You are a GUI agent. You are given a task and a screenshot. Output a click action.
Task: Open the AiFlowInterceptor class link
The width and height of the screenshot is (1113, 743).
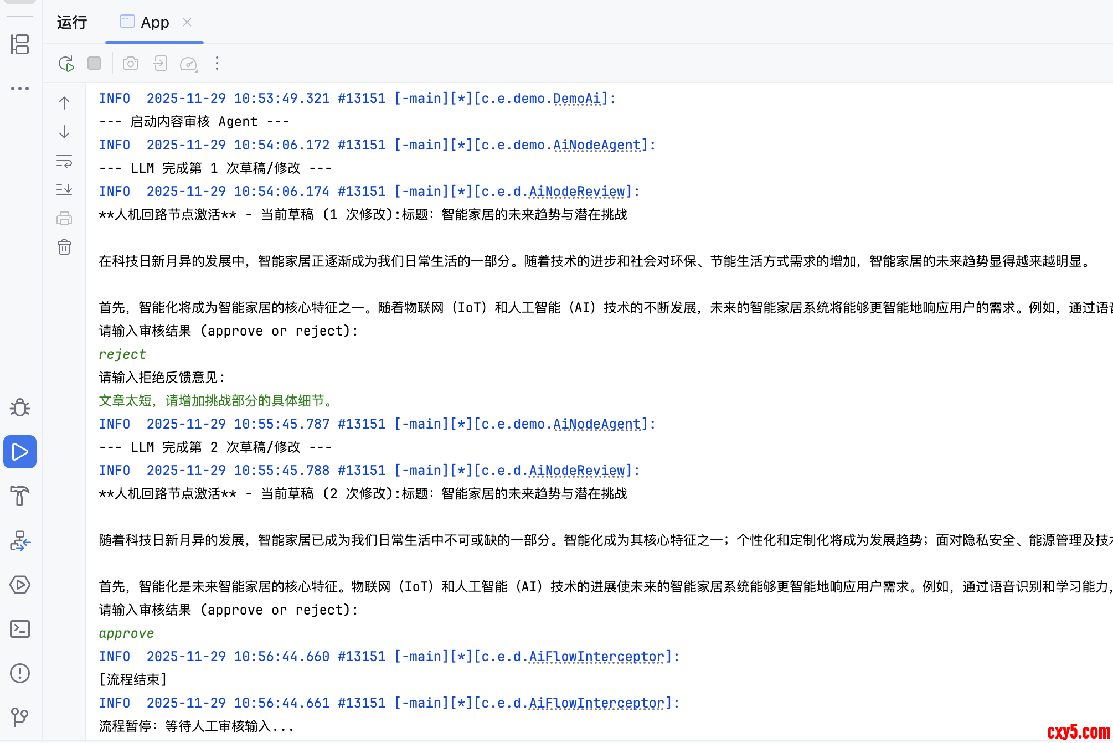(x=596, y=657)
